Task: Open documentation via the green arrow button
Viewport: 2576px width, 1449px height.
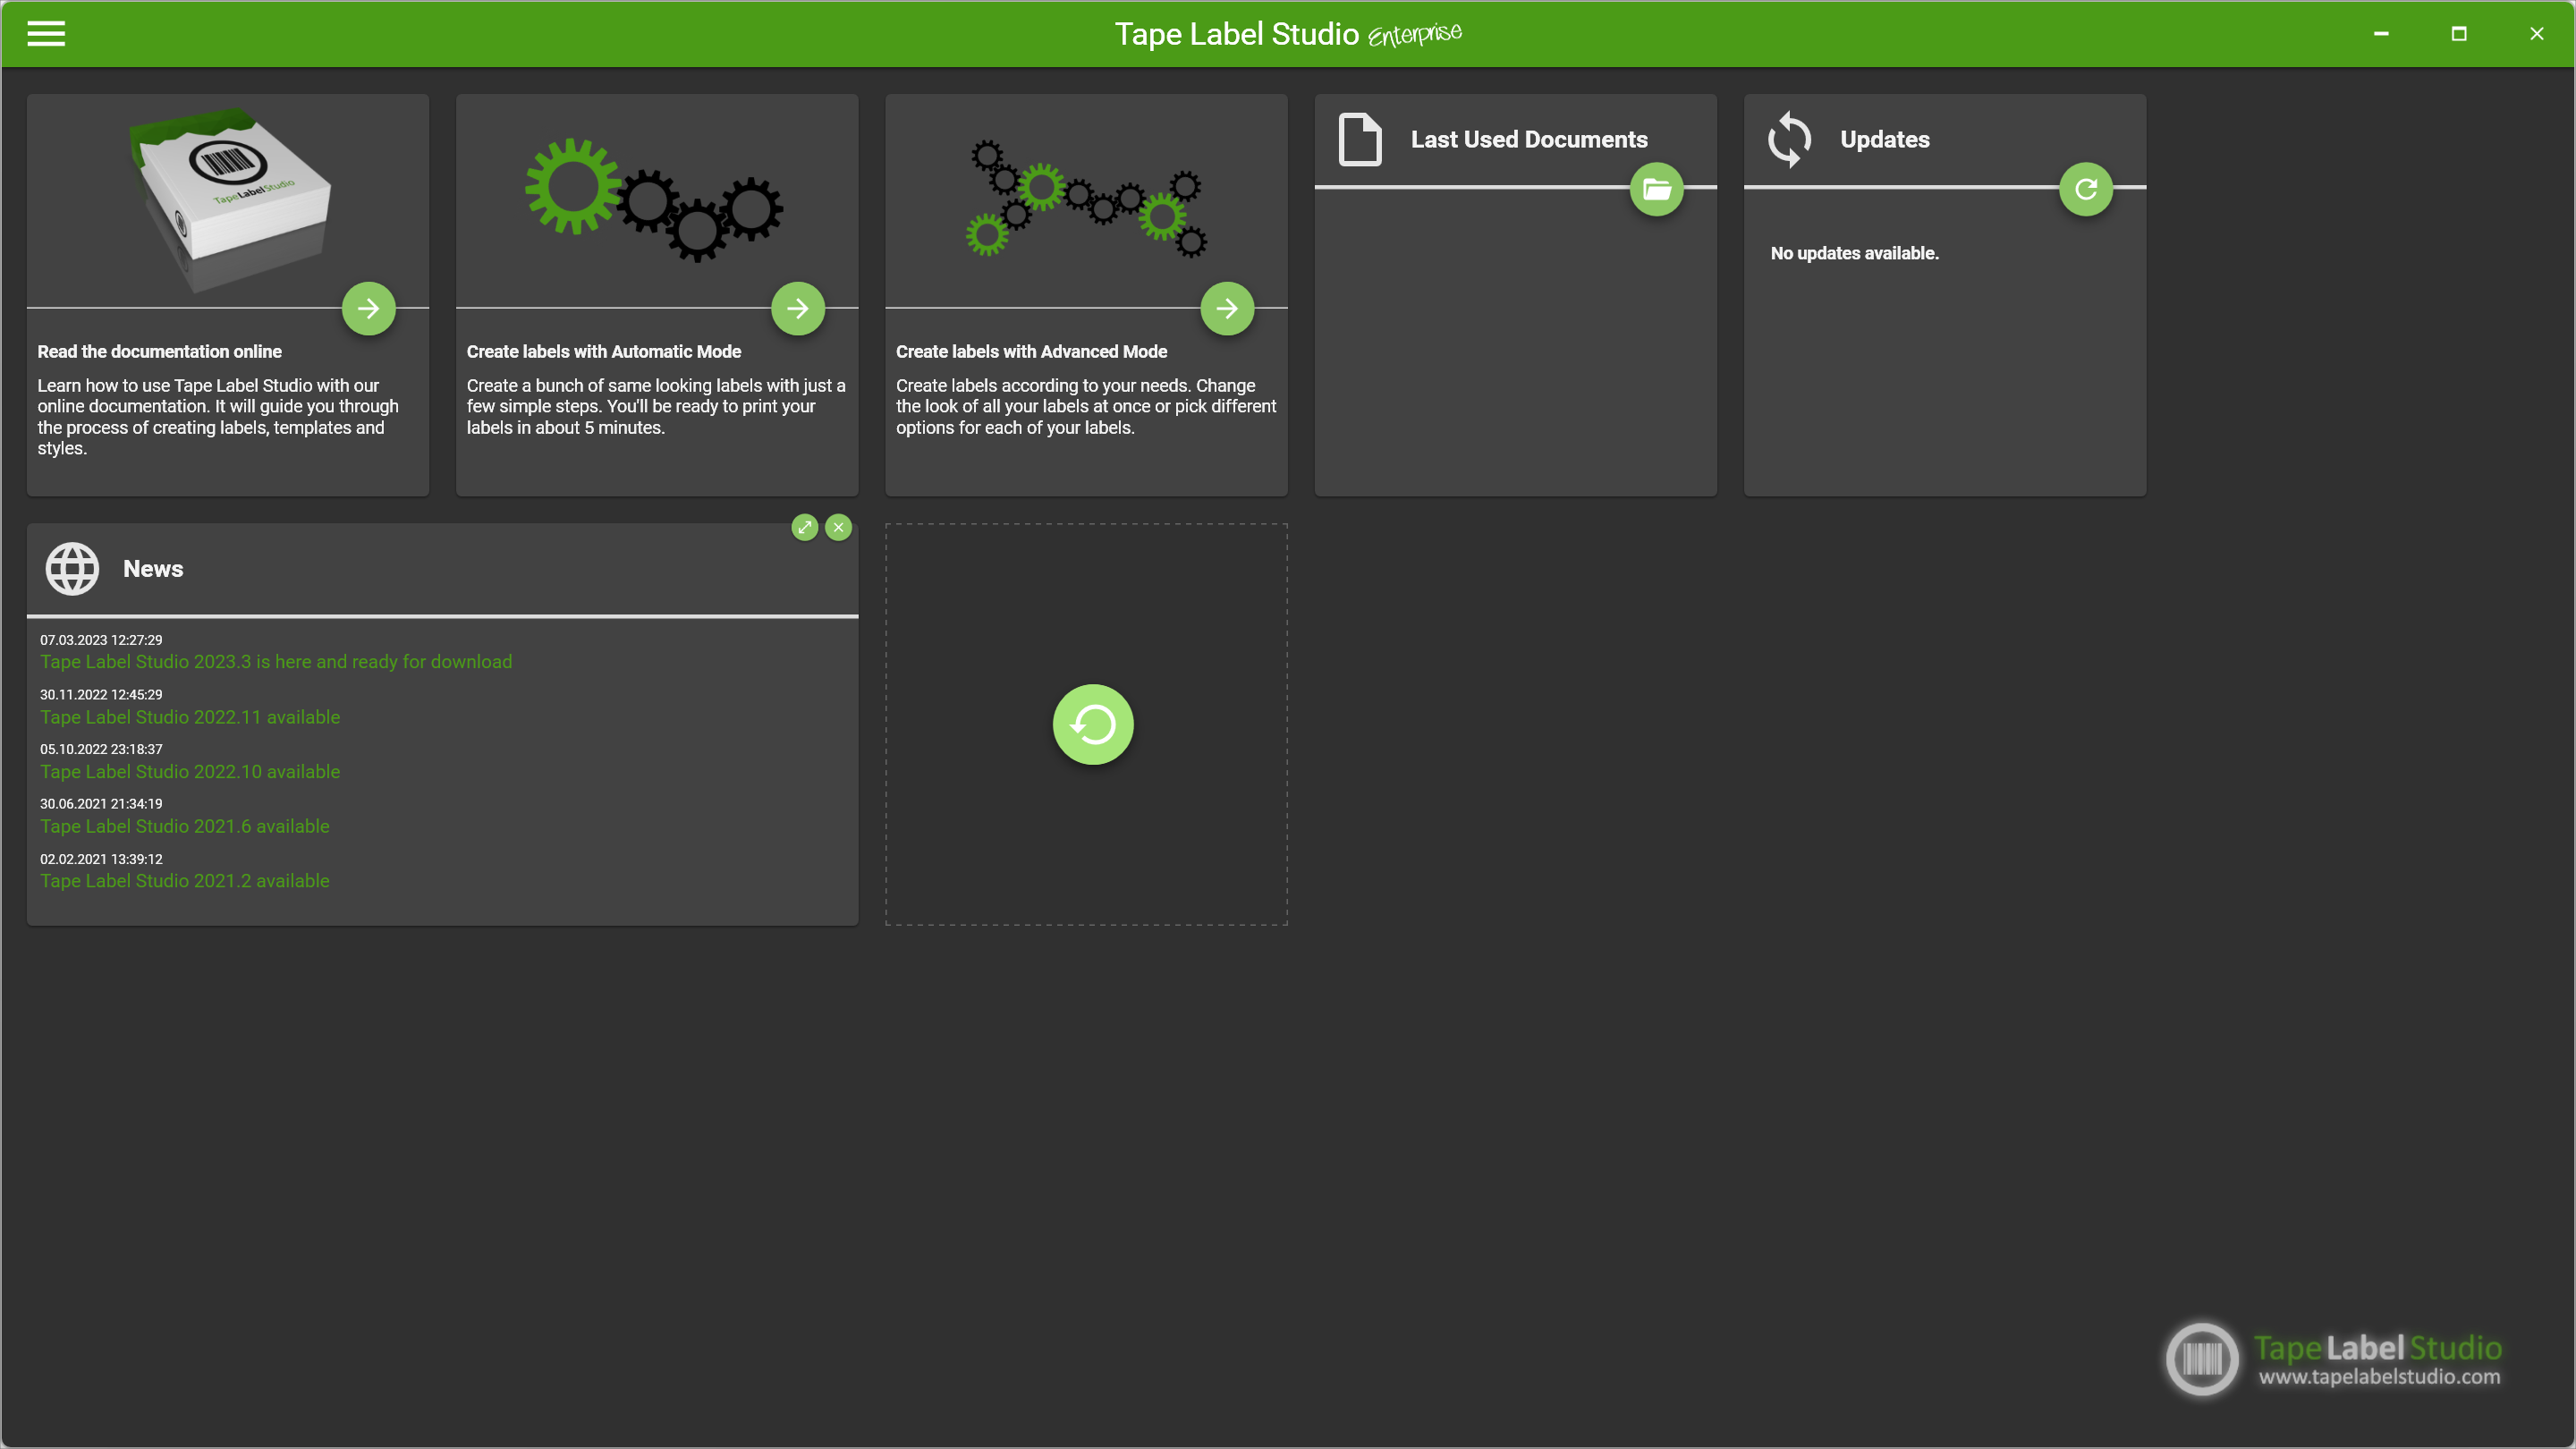Action: click(x=368, y=308)
